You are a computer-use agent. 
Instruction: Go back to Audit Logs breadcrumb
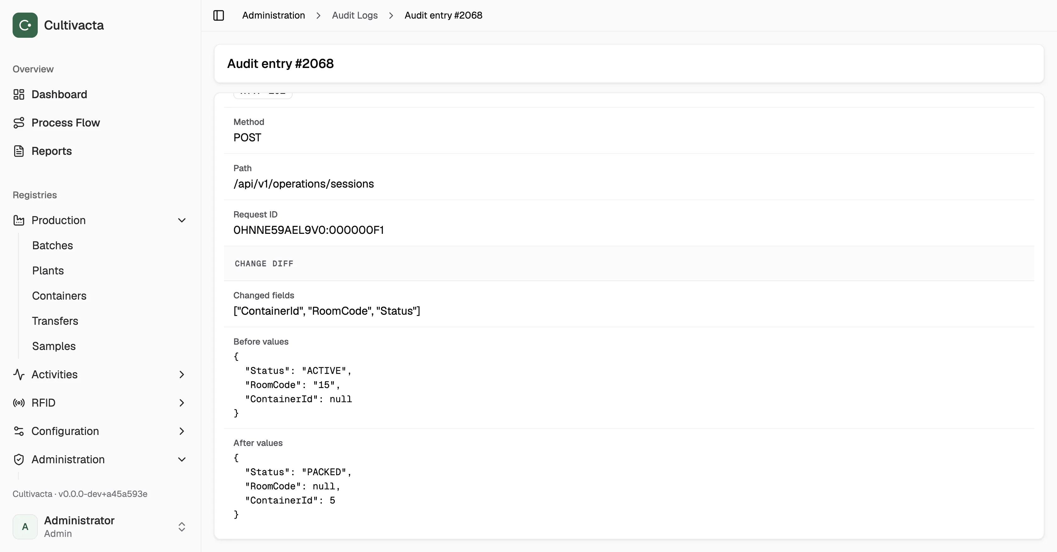[355, 16]
